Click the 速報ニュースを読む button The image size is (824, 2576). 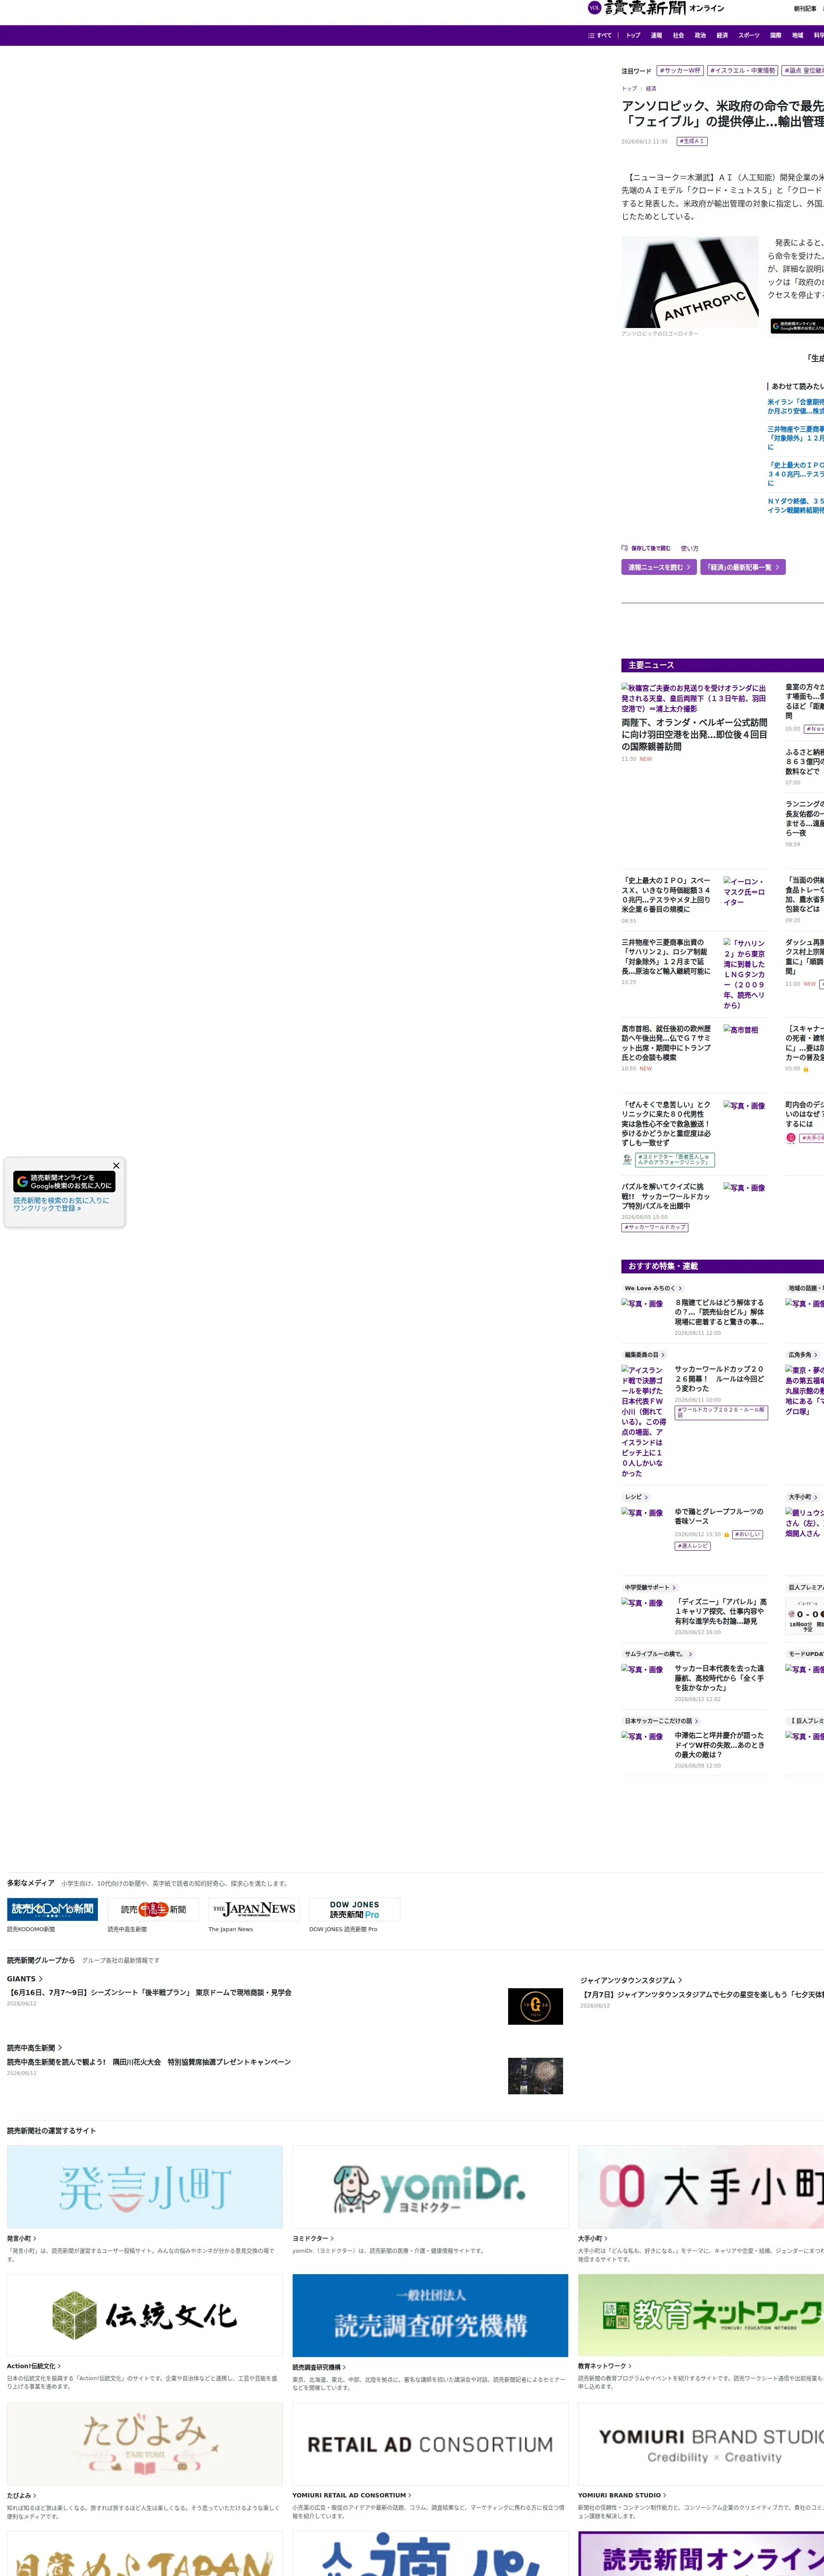(659, 567)
